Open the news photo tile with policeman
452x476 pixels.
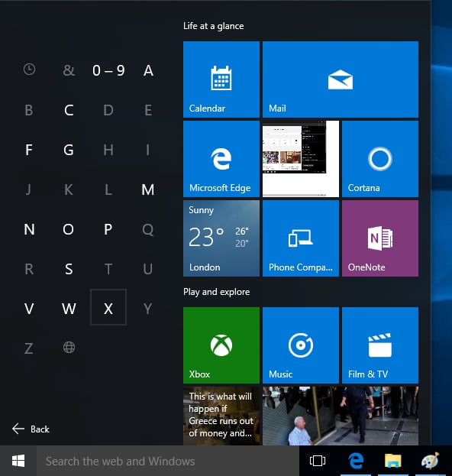coord(341,416)
